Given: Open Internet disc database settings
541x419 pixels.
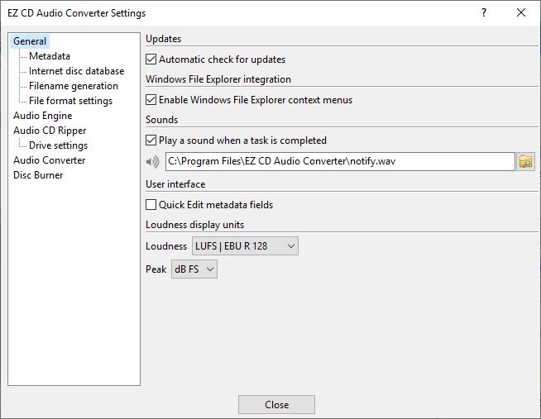Looking at the screenshot, I should [77, 71].
